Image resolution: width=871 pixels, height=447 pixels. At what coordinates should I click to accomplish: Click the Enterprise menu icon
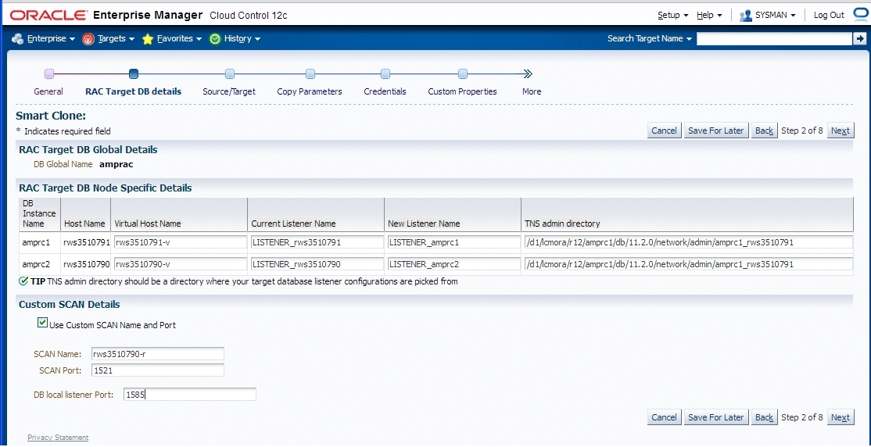[18, 39]
